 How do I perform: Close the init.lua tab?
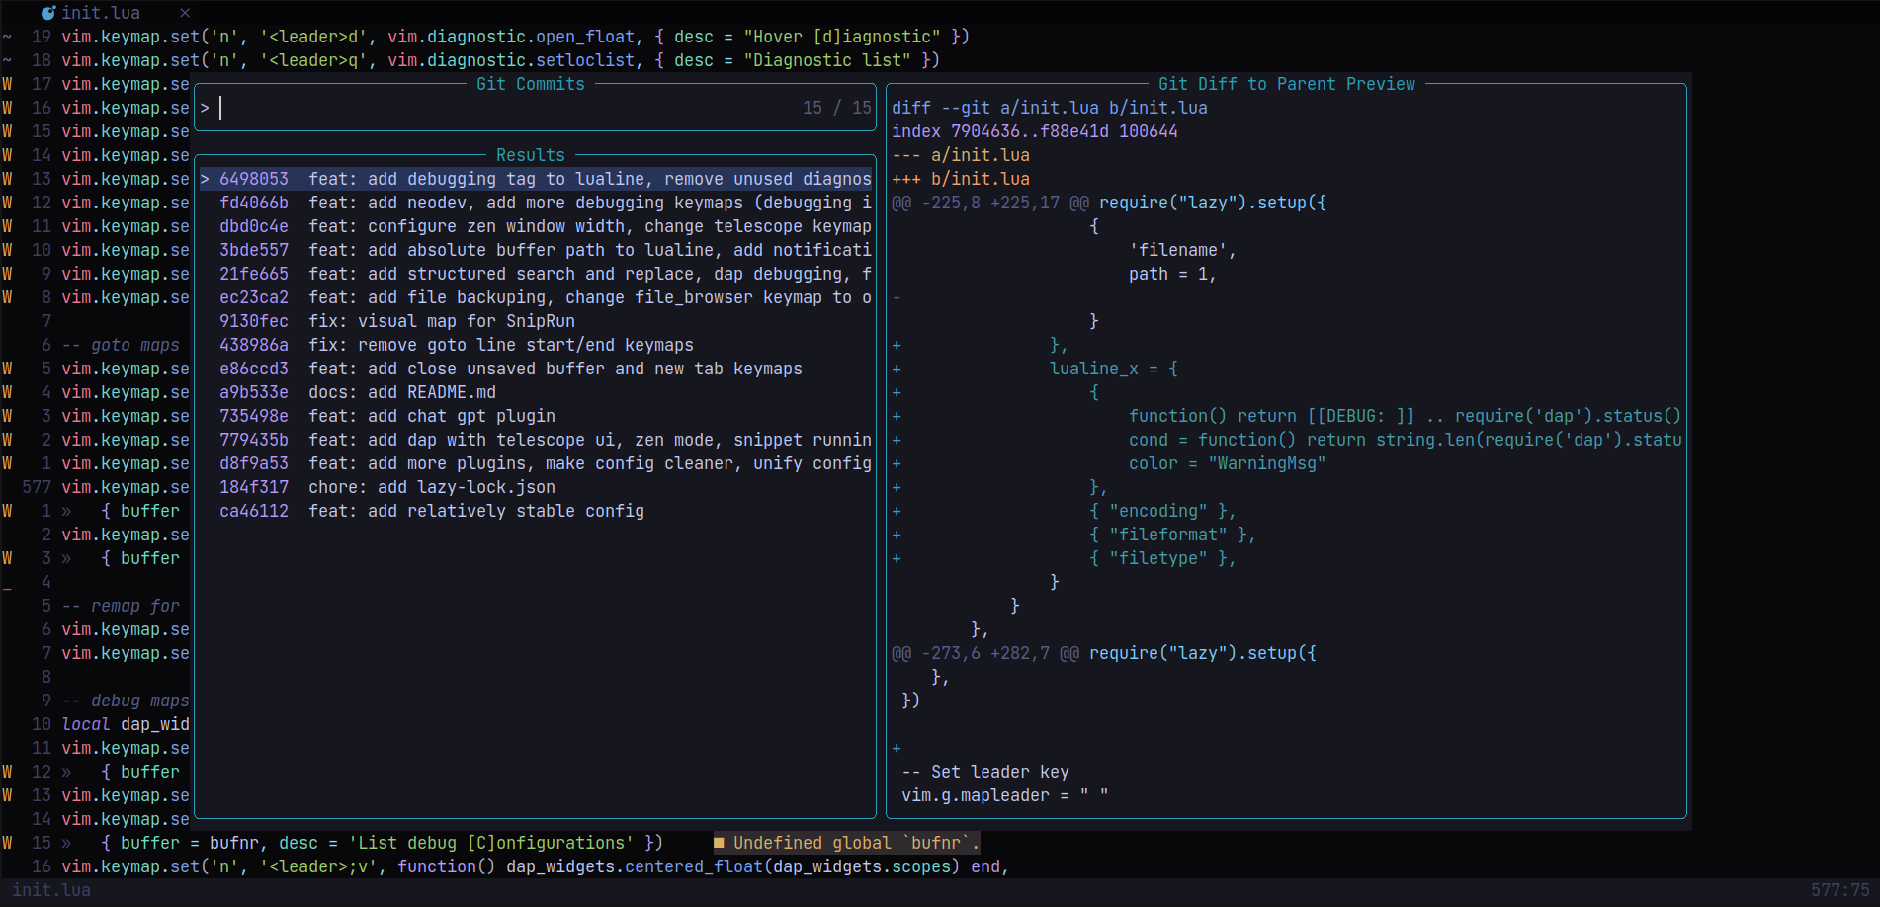(x=185, y=13)
